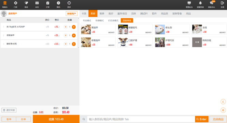Add the 修脚底毛 ¥20 product card

click(x=135, y=30)
